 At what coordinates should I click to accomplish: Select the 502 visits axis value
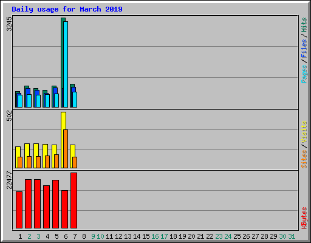point(9,115)
